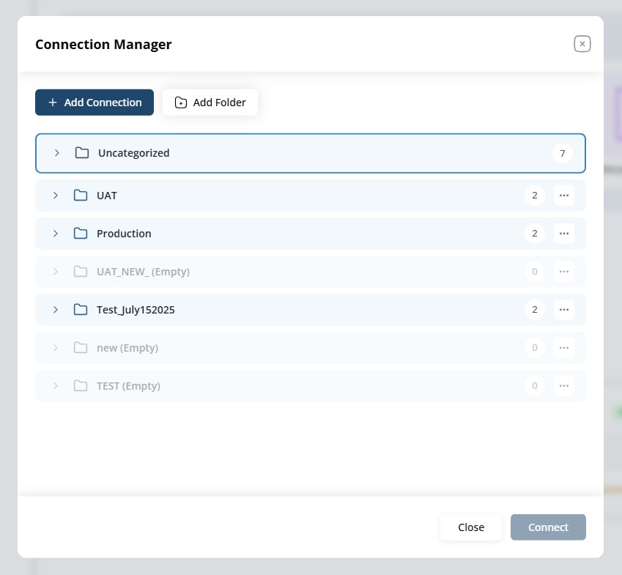Expand the Uncategorized folder chevron
This screenshot has width=622, height=575.
57,153
